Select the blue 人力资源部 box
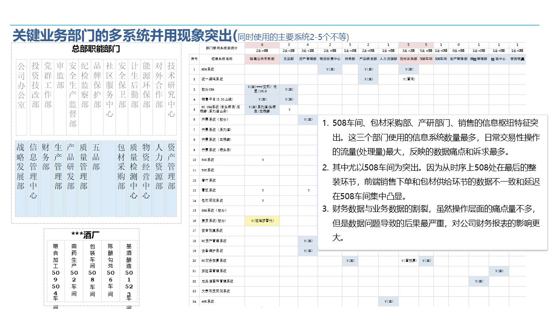This screenshot has width=549, height=309. click(x=159, y=178)
